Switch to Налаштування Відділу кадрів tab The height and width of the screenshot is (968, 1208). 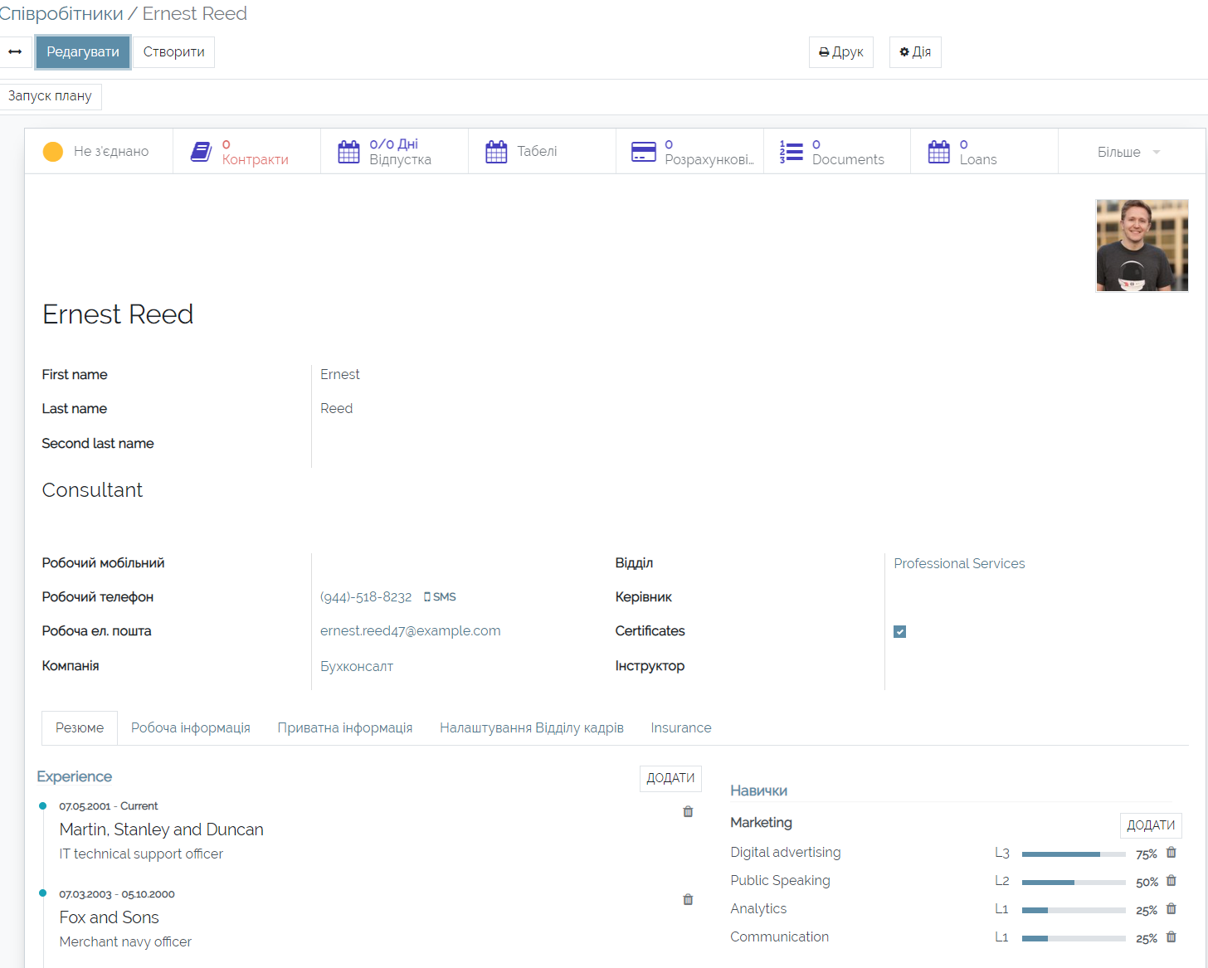click(x=532, y=727)
